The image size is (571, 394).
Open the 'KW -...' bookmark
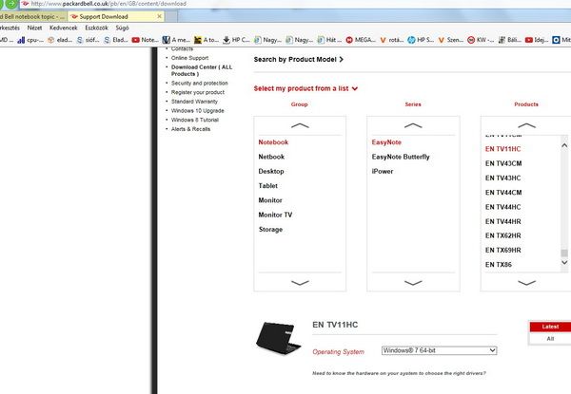[x=481, y=40]
